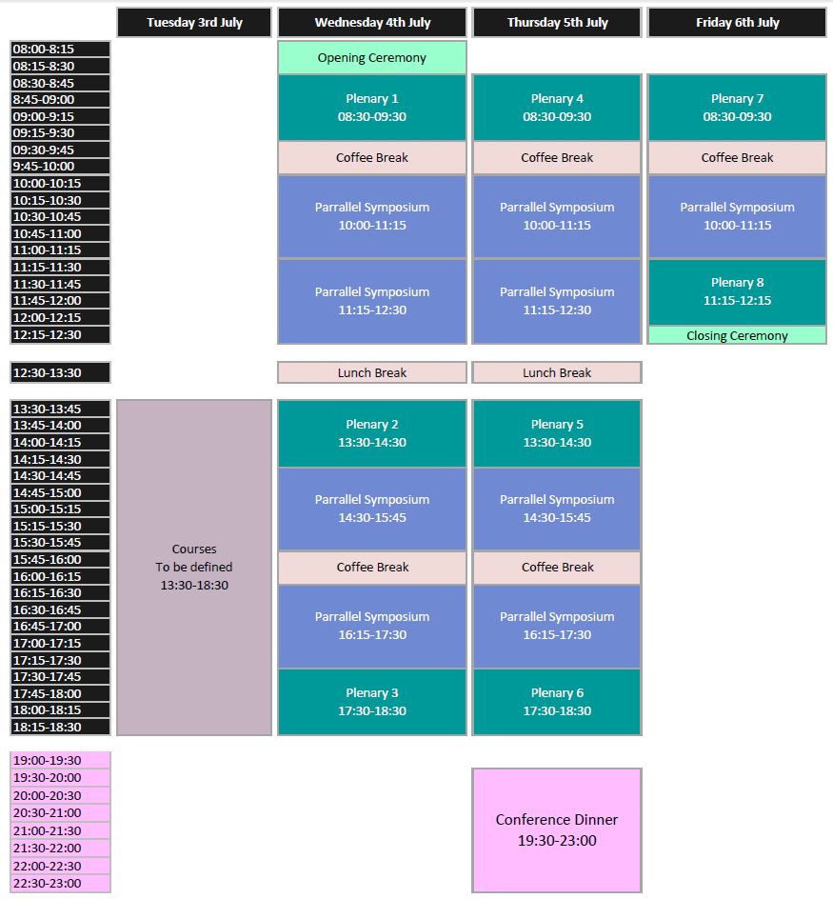Click Friday's Coffee Break after Plenary 7
Image resolution: width=833 pixels, height=899 pixels.
[737, 158]
